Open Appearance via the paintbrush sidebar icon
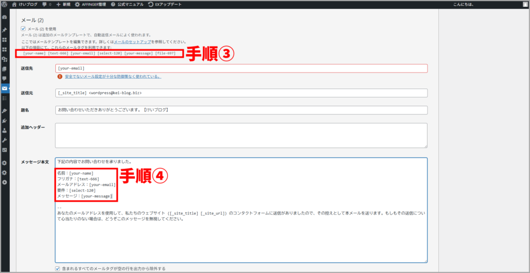The image size is (530, 273). (x=5, y=111)
